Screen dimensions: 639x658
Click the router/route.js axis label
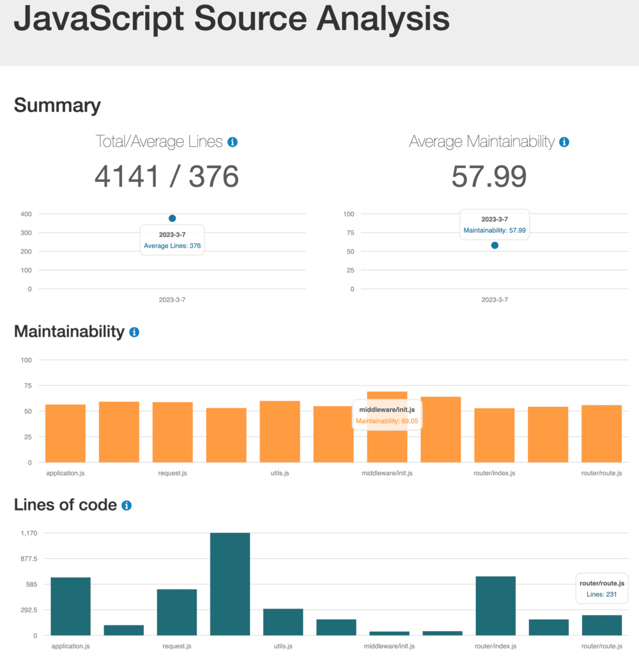coord(601,473)
